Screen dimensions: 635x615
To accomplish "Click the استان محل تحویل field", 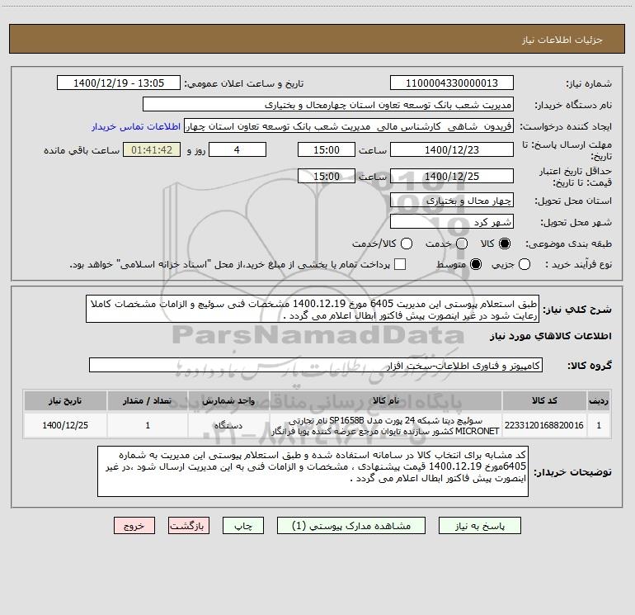I will click(x=452, y=201).
